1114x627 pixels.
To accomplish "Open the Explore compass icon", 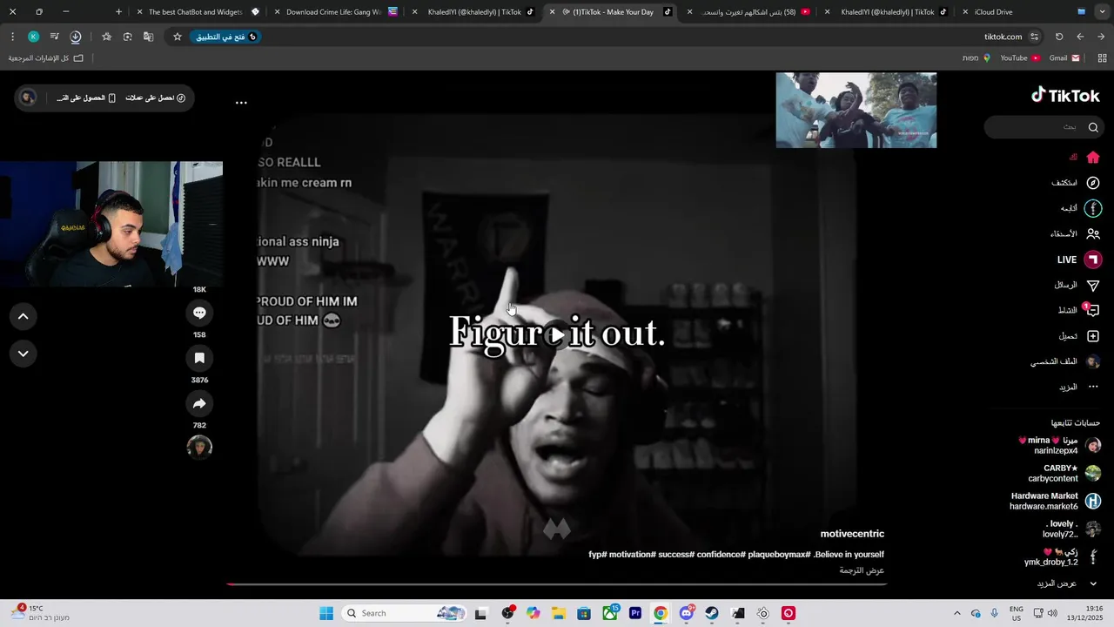I will (1093, 183).
